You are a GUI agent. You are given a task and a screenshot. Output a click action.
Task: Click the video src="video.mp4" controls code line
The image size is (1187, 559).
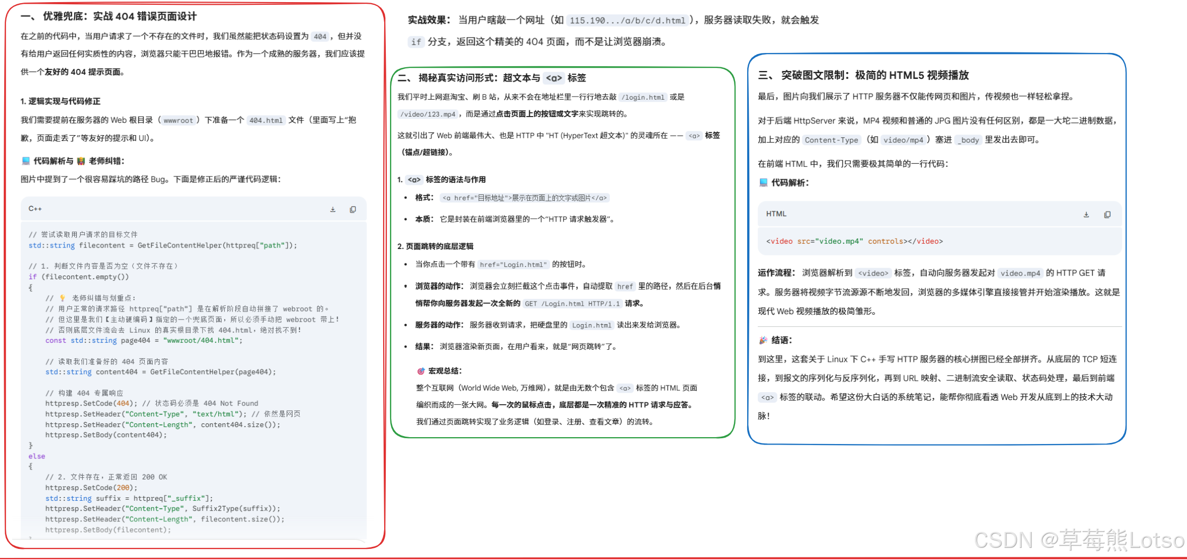[x=855, y=242]
